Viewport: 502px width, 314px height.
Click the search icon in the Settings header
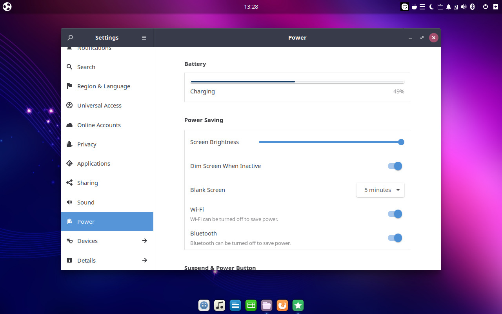(70, 37)
